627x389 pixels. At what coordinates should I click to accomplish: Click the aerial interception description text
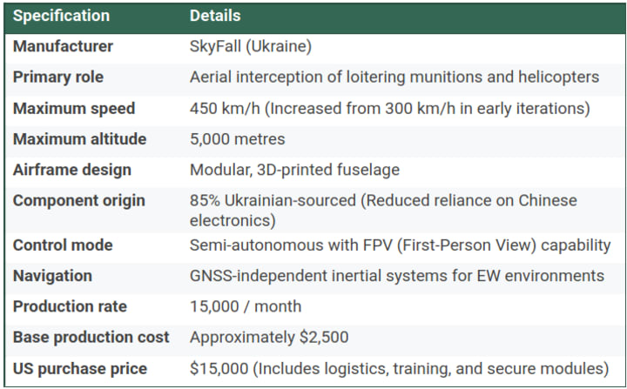pos(394,77)
